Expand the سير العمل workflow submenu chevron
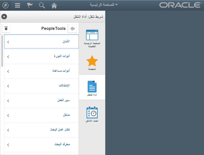This screenshot has width=204, height=155. (8, 101)
